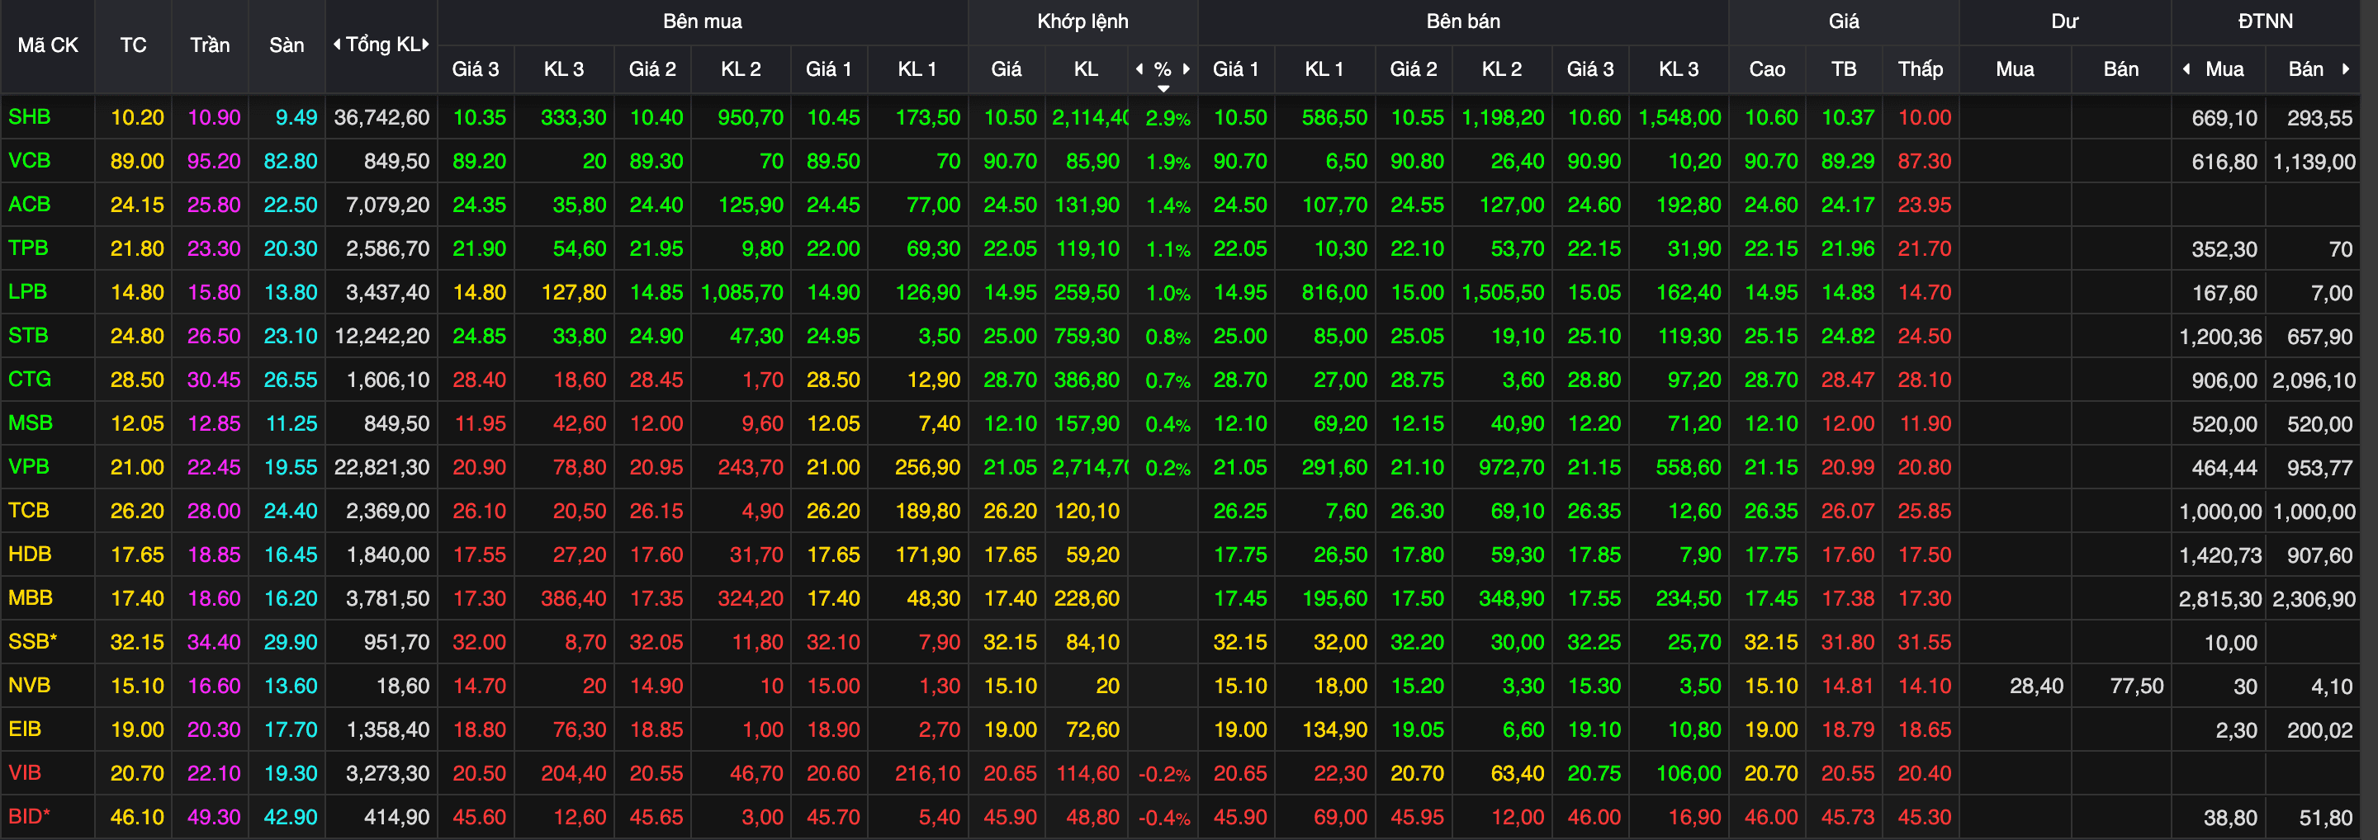Click SHB total volume 36,742,60

tap(381, 117)
